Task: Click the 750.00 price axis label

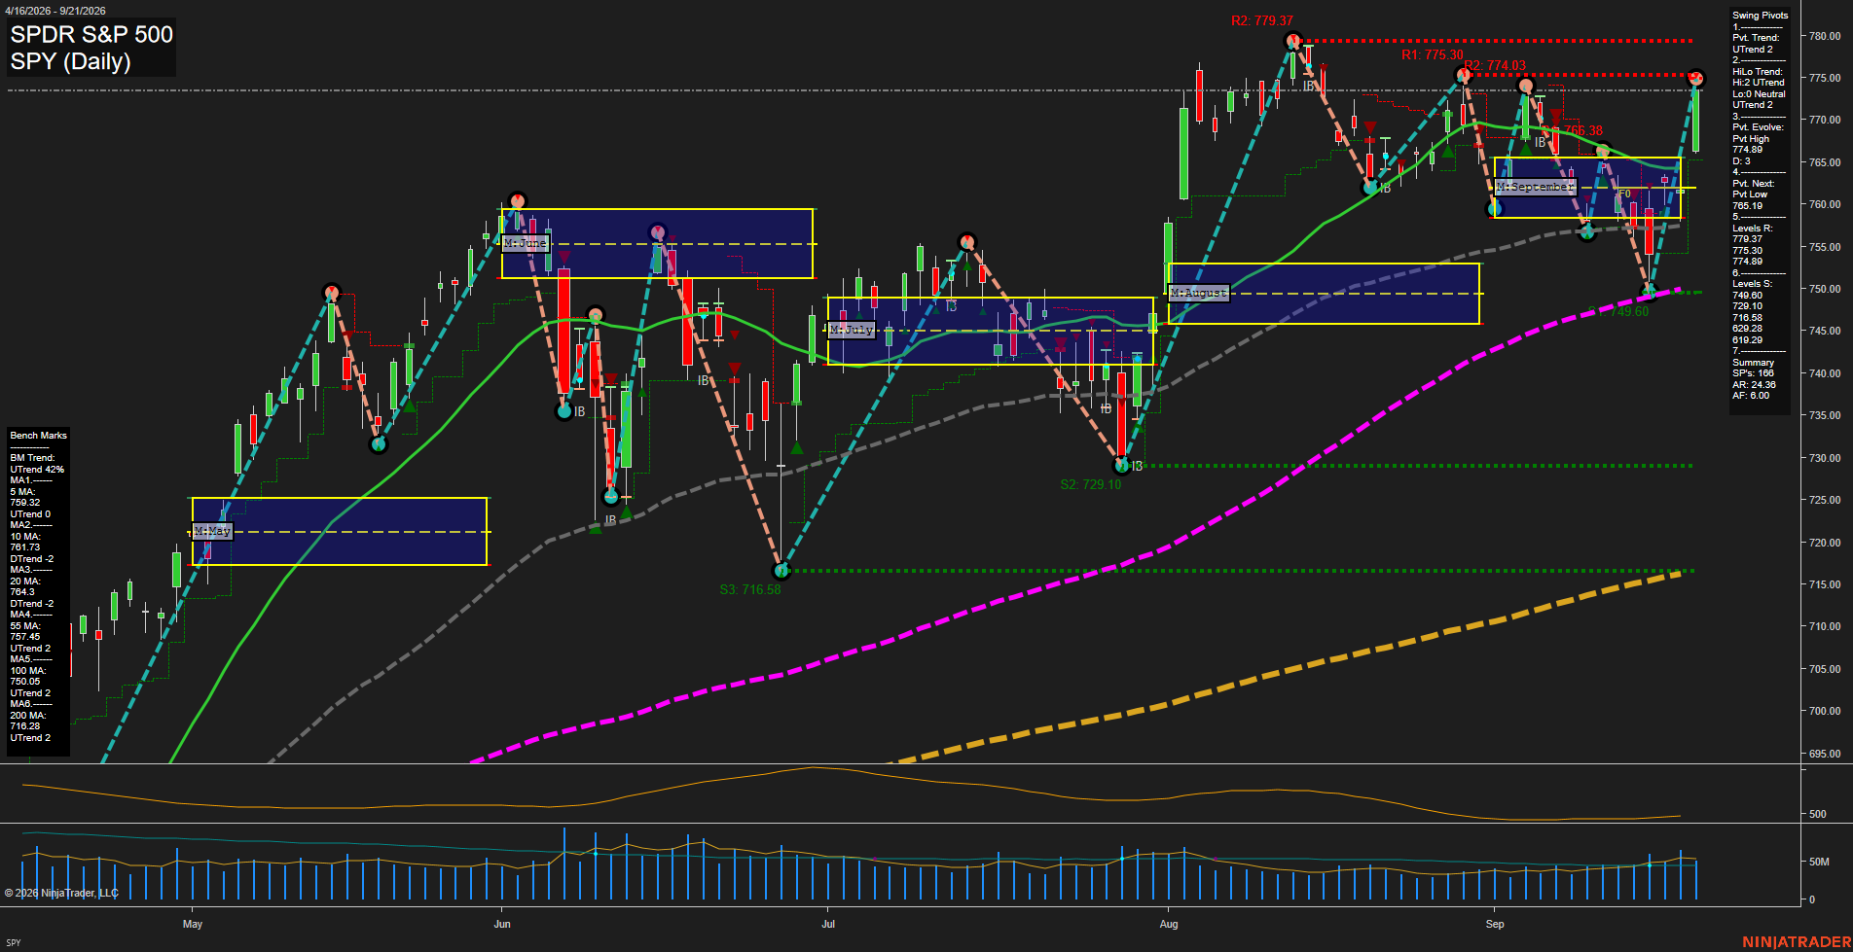Action: click(1825, 289)
